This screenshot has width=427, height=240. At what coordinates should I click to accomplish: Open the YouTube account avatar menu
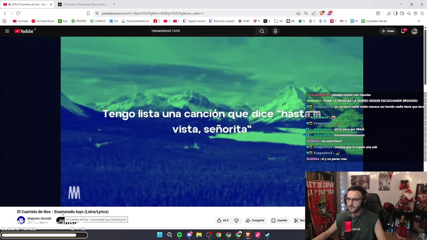click(414, 31)
